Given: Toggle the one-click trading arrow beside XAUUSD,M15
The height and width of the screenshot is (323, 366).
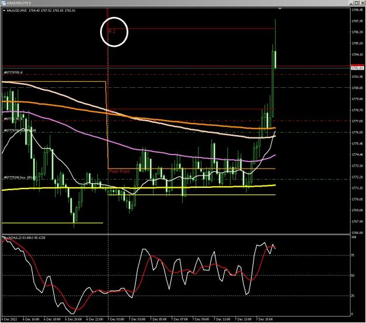Looking at the screenshot, I should 4,11.
